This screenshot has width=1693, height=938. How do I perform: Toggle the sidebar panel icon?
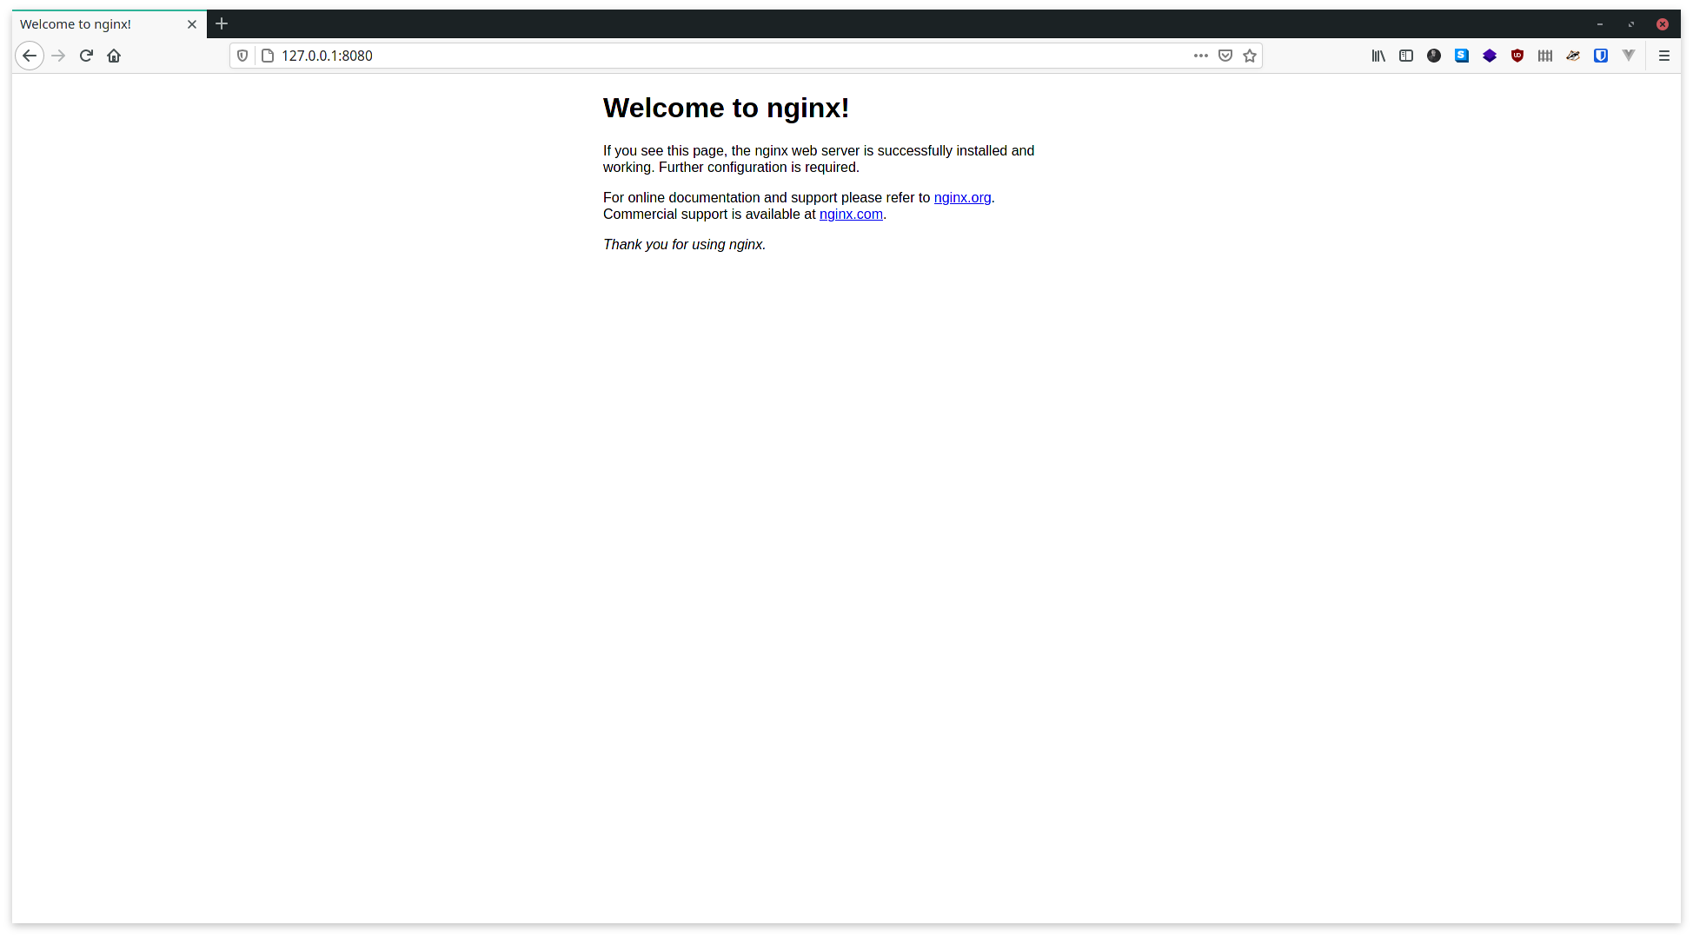click(1406, 56)
